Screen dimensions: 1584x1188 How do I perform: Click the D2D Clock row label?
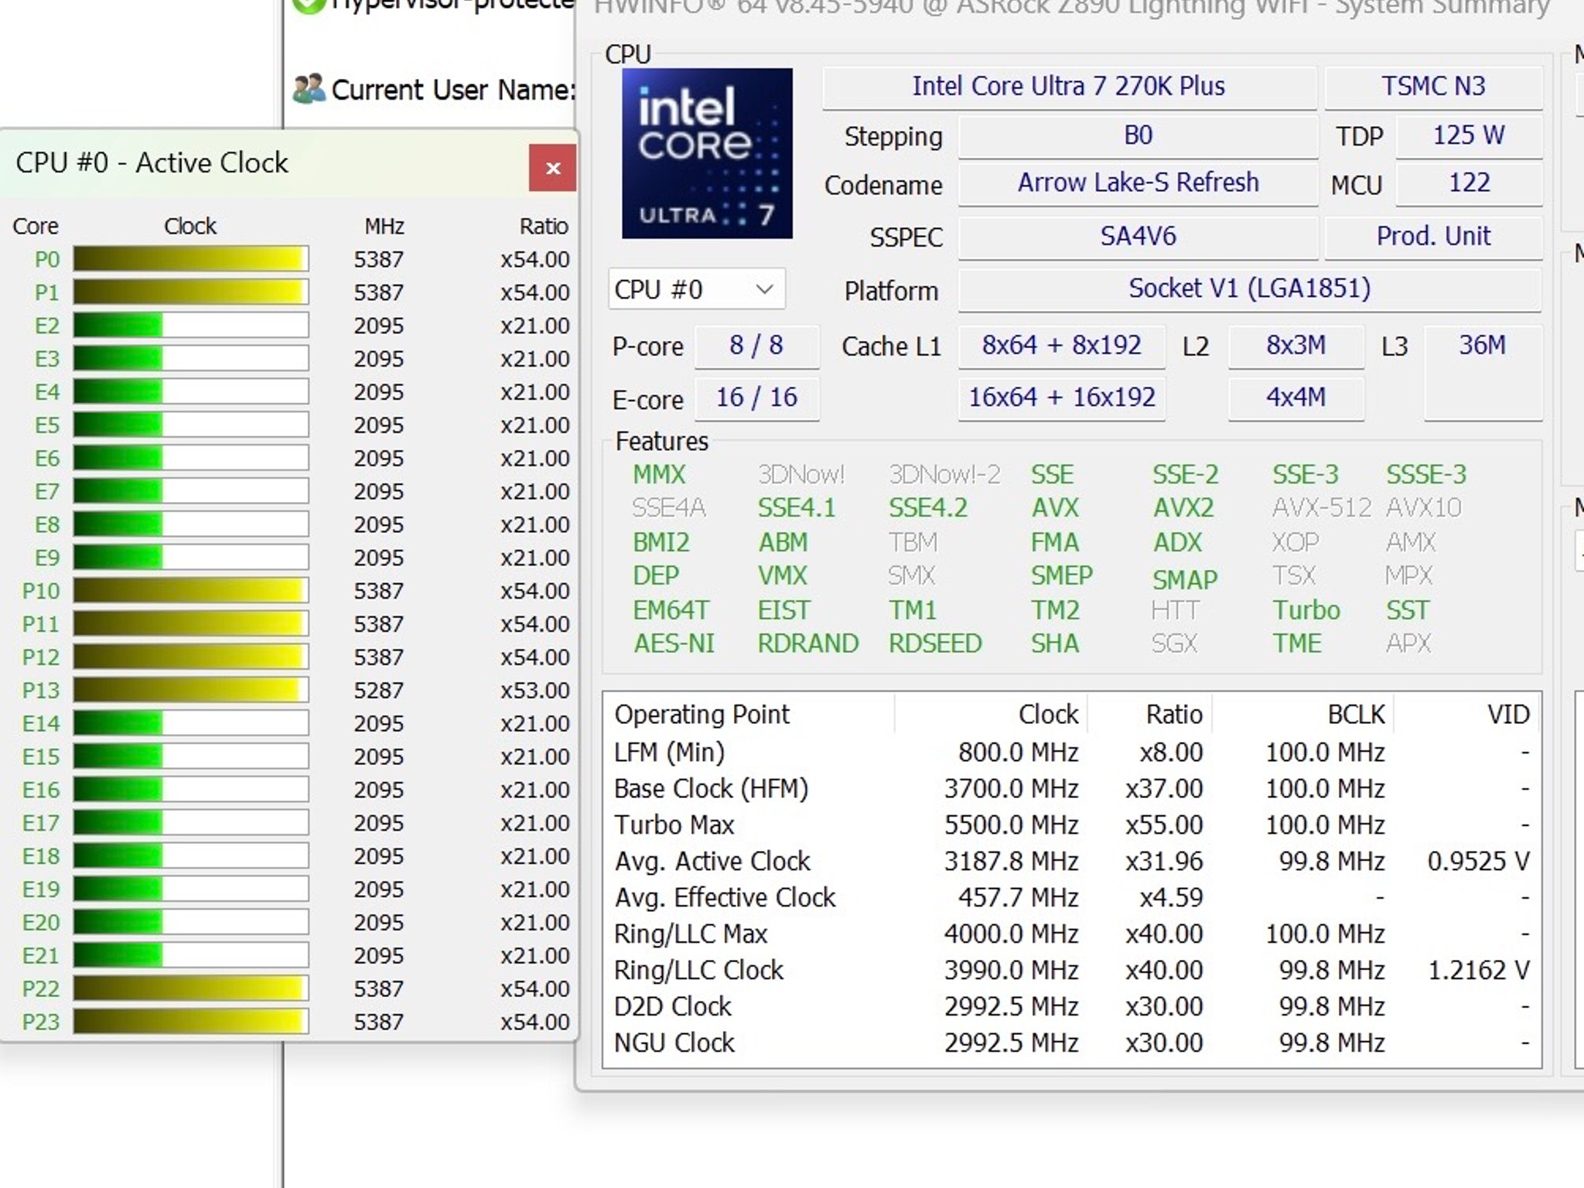[x=672, y=1007]
